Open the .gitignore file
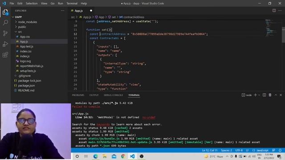Screen dimensions: 285x160 (24, 76)
